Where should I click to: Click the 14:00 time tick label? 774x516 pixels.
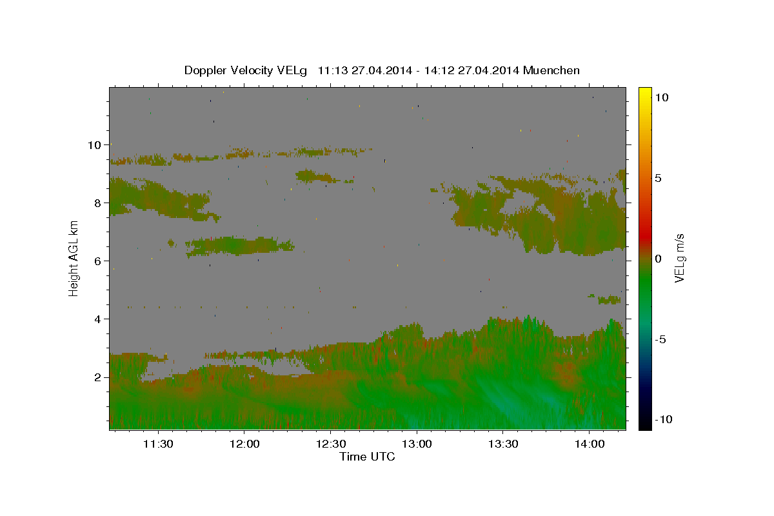point(590,444)
